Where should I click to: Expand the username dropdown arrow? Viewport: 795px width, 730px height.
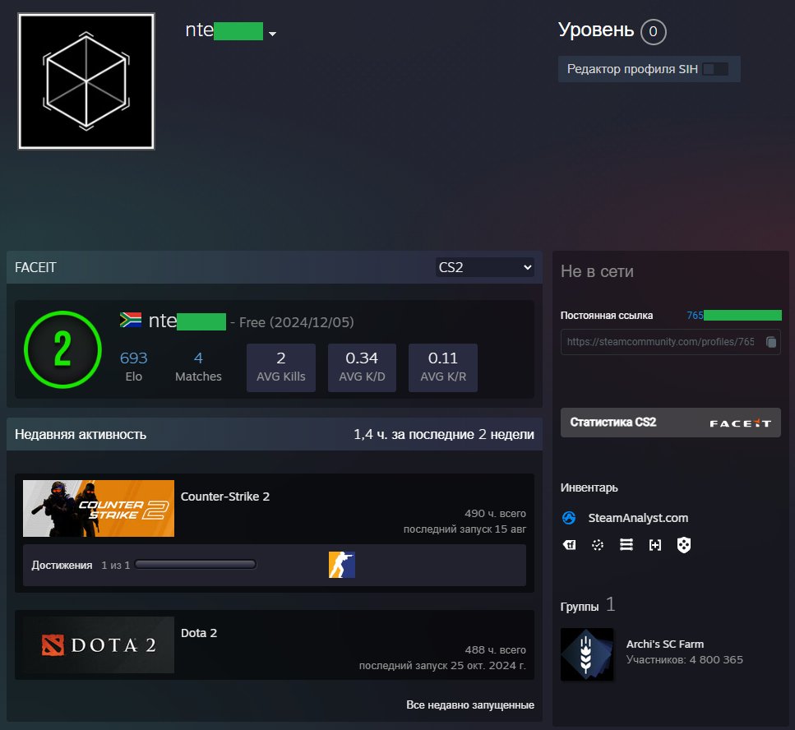[x=272, y=34]
